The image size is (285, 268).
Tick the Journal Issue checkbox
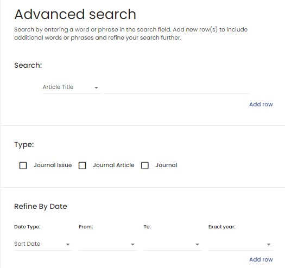point(23,165)
